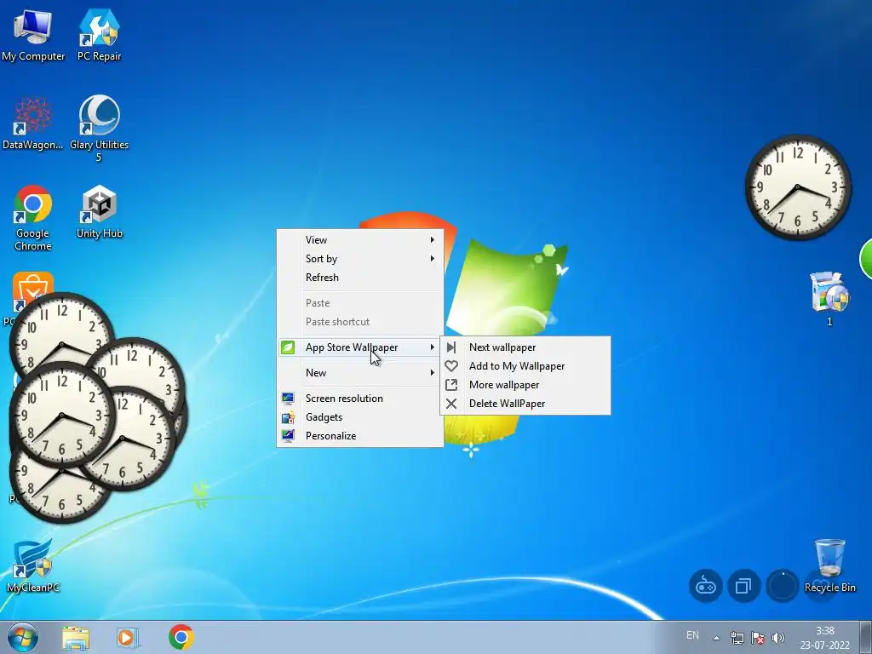Image resolution: width=872 pixels, height=654 pixels.
Task: Open Chrome from the taskbar
Action: [181, 637]
